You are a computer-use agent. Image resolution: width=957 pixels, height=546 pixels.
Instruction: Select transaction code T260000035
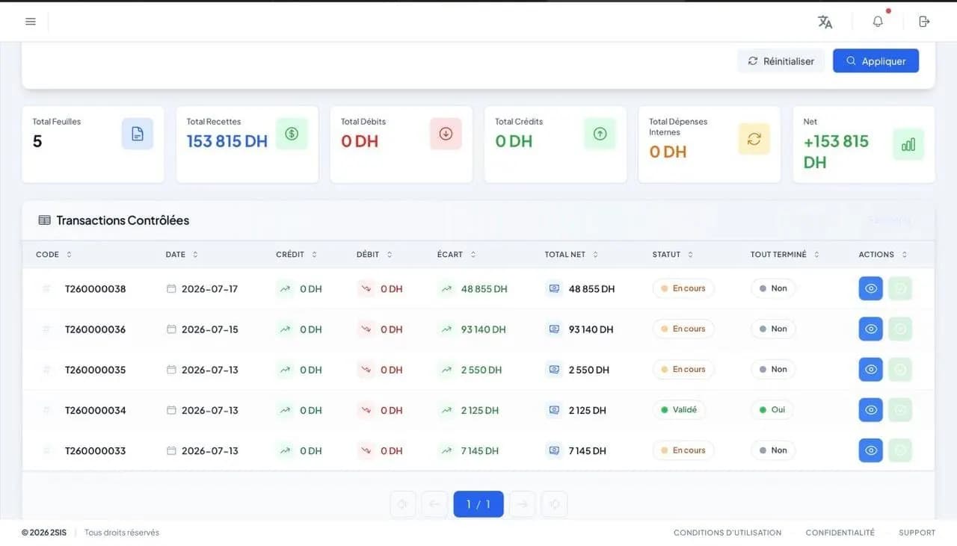pyautogui.click(x=95, y=370)
